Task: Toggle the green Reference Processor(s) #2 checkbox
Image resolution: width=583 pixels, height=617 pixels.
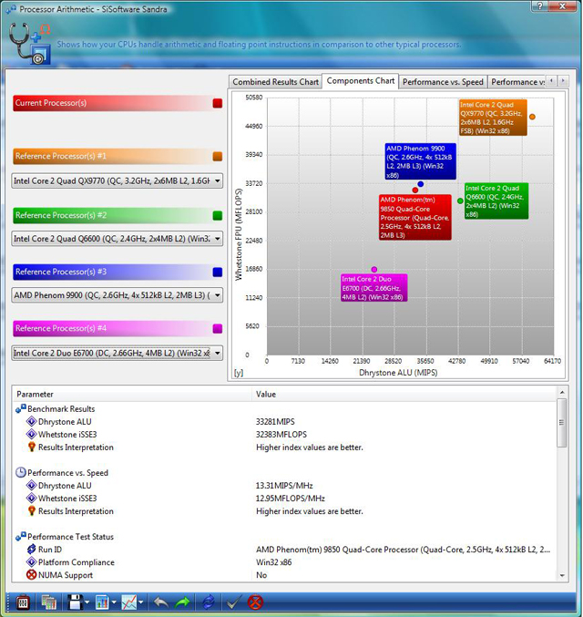Action: (217, 215)
